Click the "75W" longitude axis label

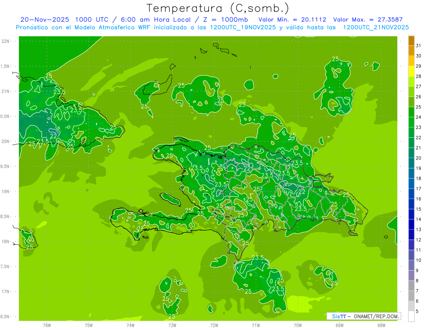(89, 325)
